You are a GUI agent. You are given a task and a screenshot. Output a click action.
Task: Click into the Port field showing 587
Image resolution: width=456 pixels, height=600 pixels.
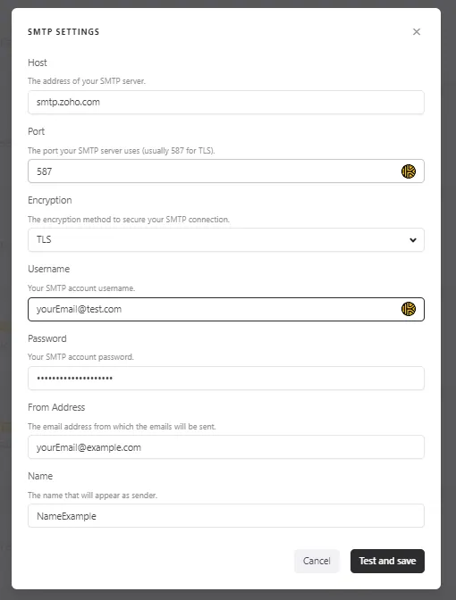(x=226, y=171)
